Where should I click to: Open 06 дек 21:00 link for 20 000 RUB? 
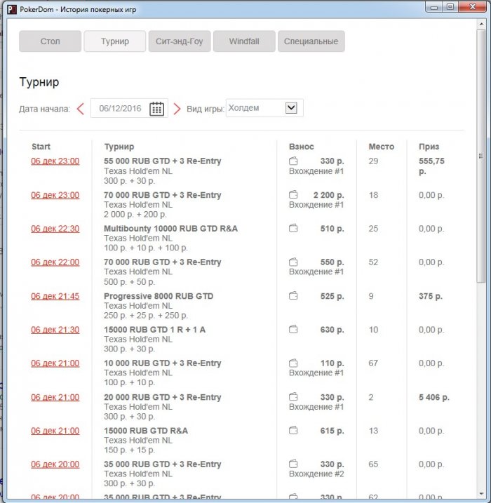click(55, 397)
